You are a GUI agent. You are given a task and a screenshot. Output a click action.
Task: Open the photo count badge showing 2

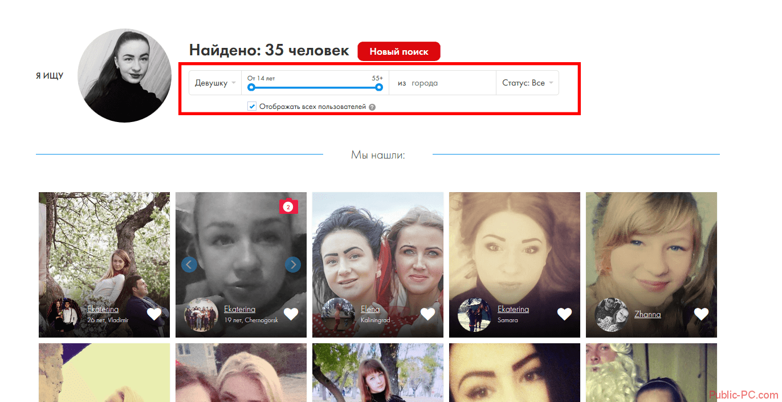click(x=288, y=207)
